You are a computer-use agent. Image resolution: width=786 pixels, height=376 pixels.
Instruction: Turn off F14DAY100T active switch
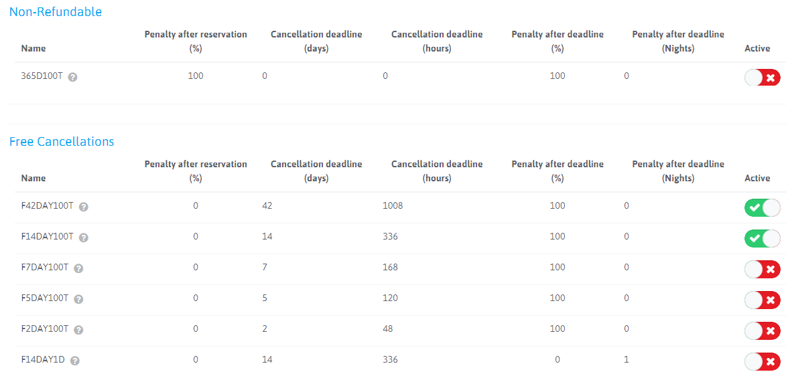[x=762, y=238]
